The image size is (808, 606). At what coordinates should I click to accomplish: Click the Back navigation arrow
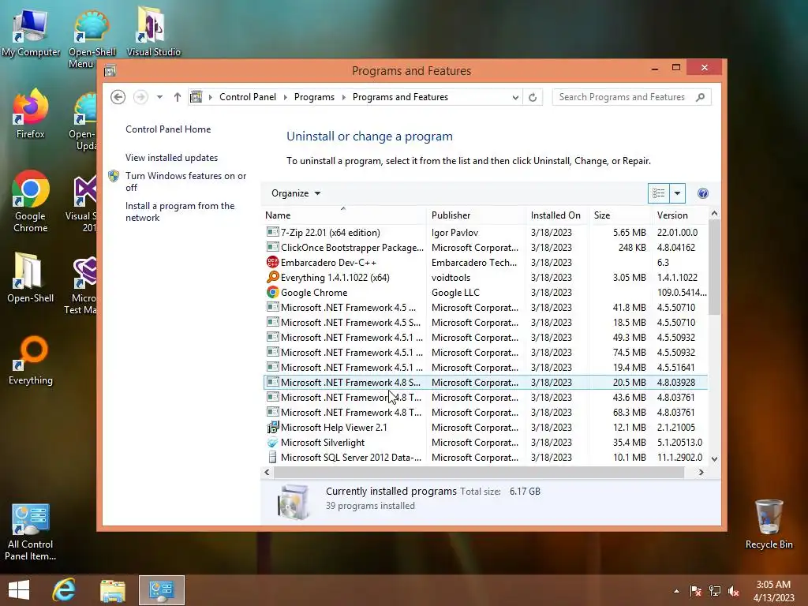click(x=118, y=97)
